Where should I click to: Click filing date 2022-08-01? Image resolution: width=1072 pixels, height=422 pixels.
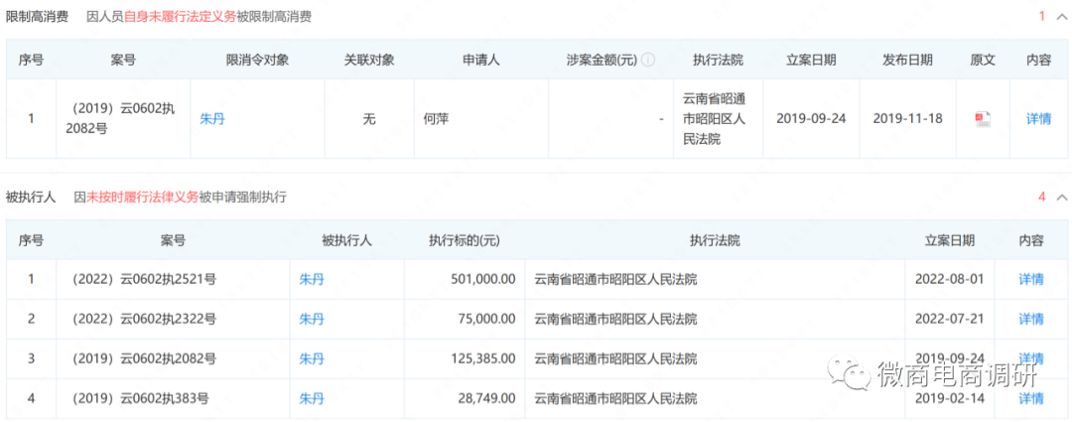(950, 279)
